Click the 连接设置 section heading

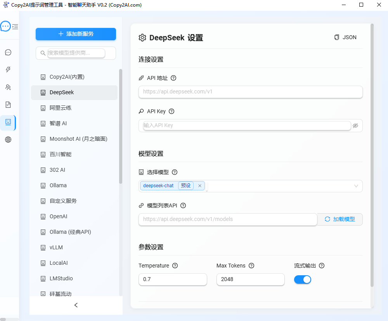pyautogui.click(x=151, y=60)
